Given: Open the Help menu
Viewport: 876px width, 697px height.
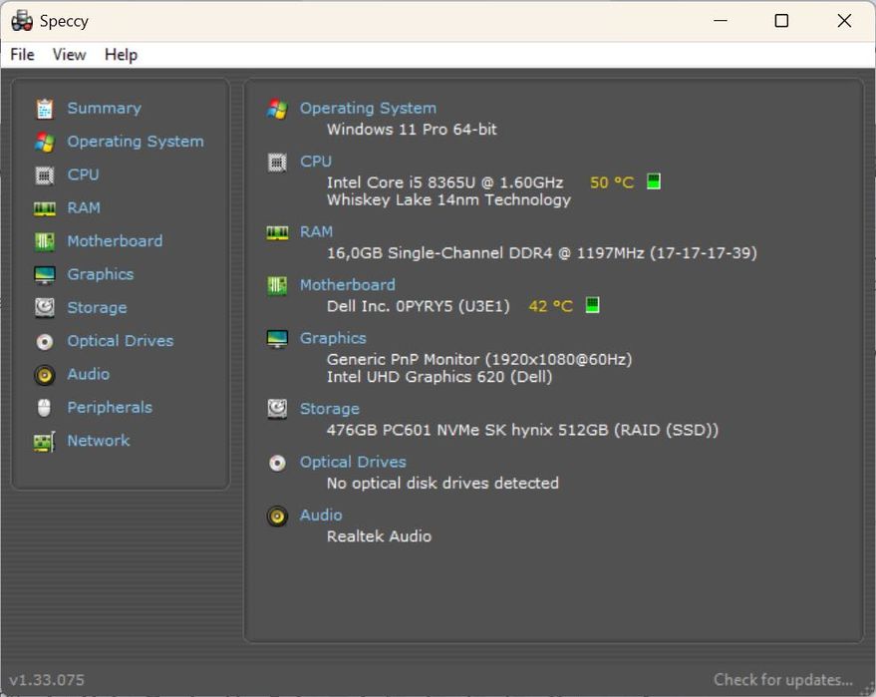Looking at the screenshot, I should pos(121,55).
